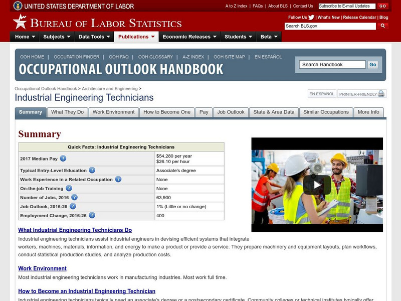Viewport: 401px width, 301px height.
Task: Click Architecture and Engineering breadcrumb link
Action: pos(110,89)
